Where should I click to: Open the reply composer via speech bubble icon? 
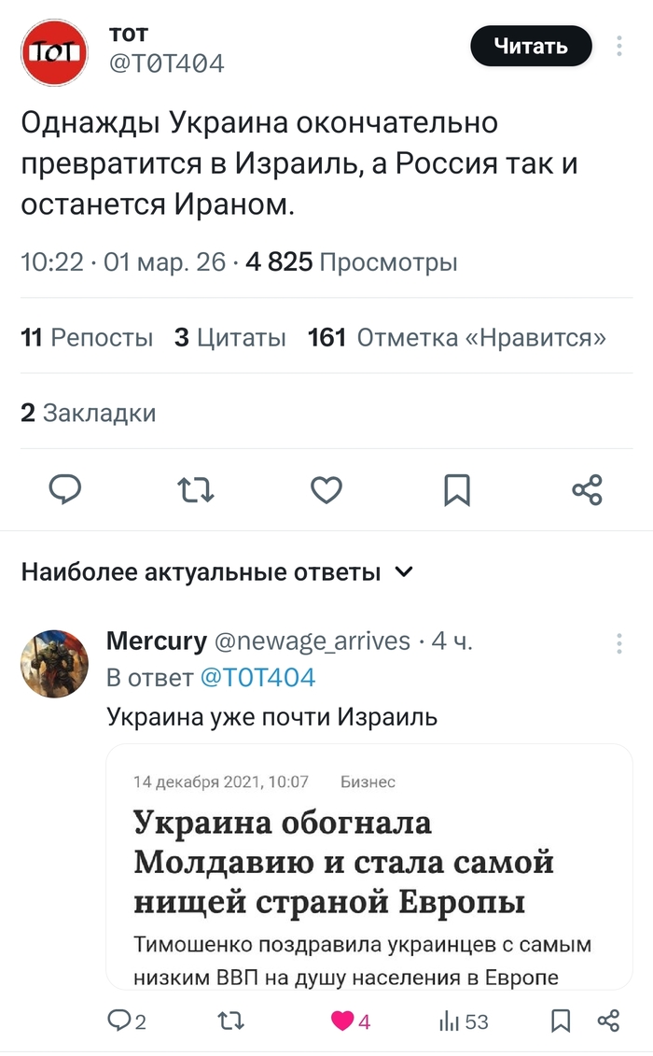pos(65,488)
